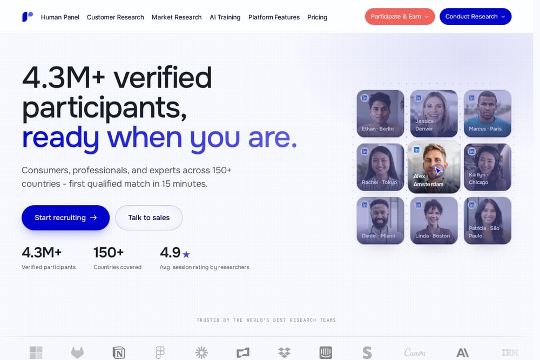The width and height of the screenshot is (540, 360).
Task: Click LinkedIn badge on Marcus Paris card
Action: tap(472, 98)
